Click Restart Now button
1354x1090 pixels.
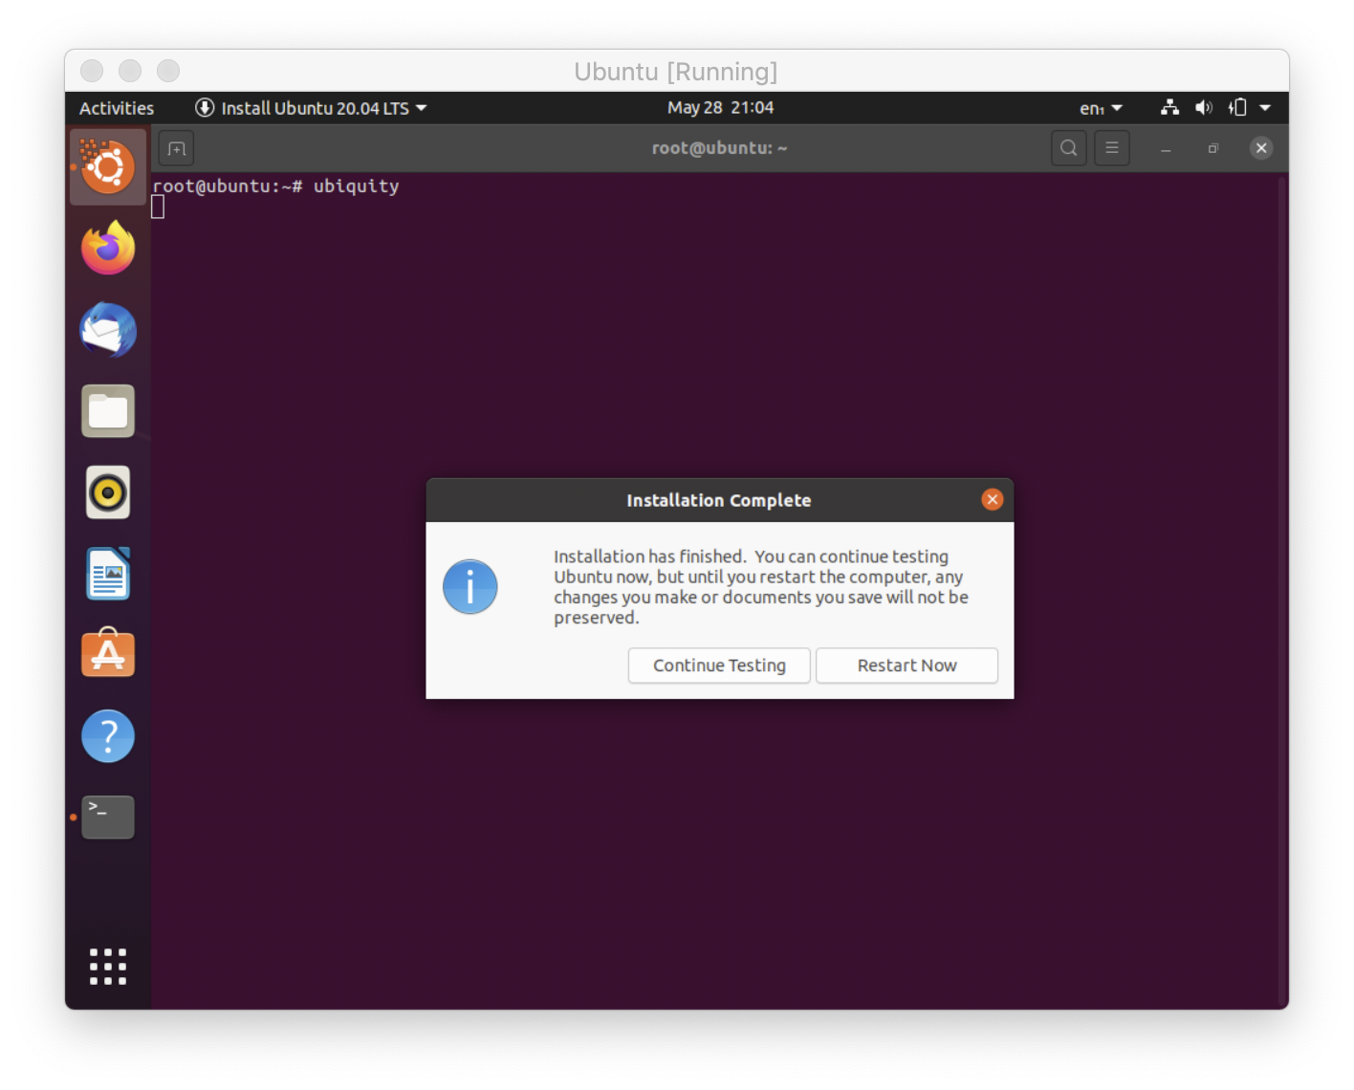906,665
